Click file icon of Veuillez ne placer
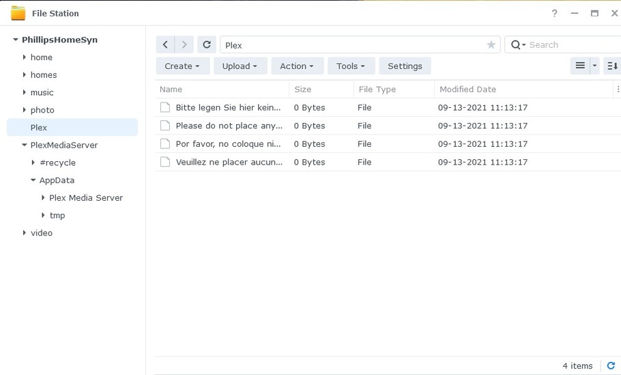 165,162
